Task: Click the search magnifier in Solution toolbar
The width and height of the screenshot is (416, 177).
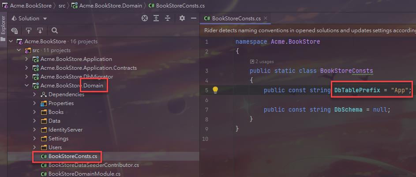Action: pos(55,30)
